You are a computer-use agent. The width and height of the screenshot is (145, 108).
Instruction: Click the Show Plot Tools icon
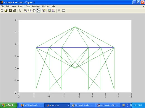point(63,11)
